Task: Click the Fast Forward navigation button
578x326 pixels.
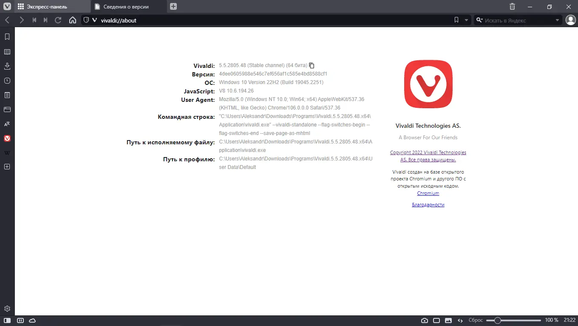Action: click(x=45, y=20)
